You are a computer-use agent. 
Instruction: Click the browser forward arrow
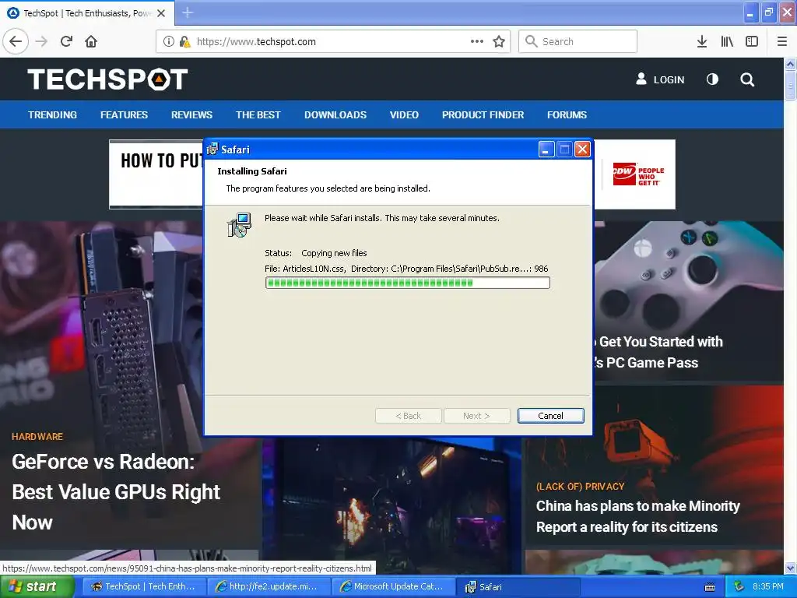point(41,41)
